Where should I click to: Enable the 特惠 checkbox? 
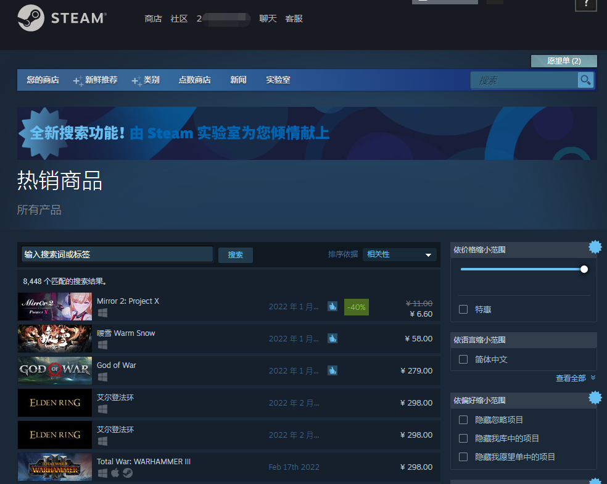(463, 309)
